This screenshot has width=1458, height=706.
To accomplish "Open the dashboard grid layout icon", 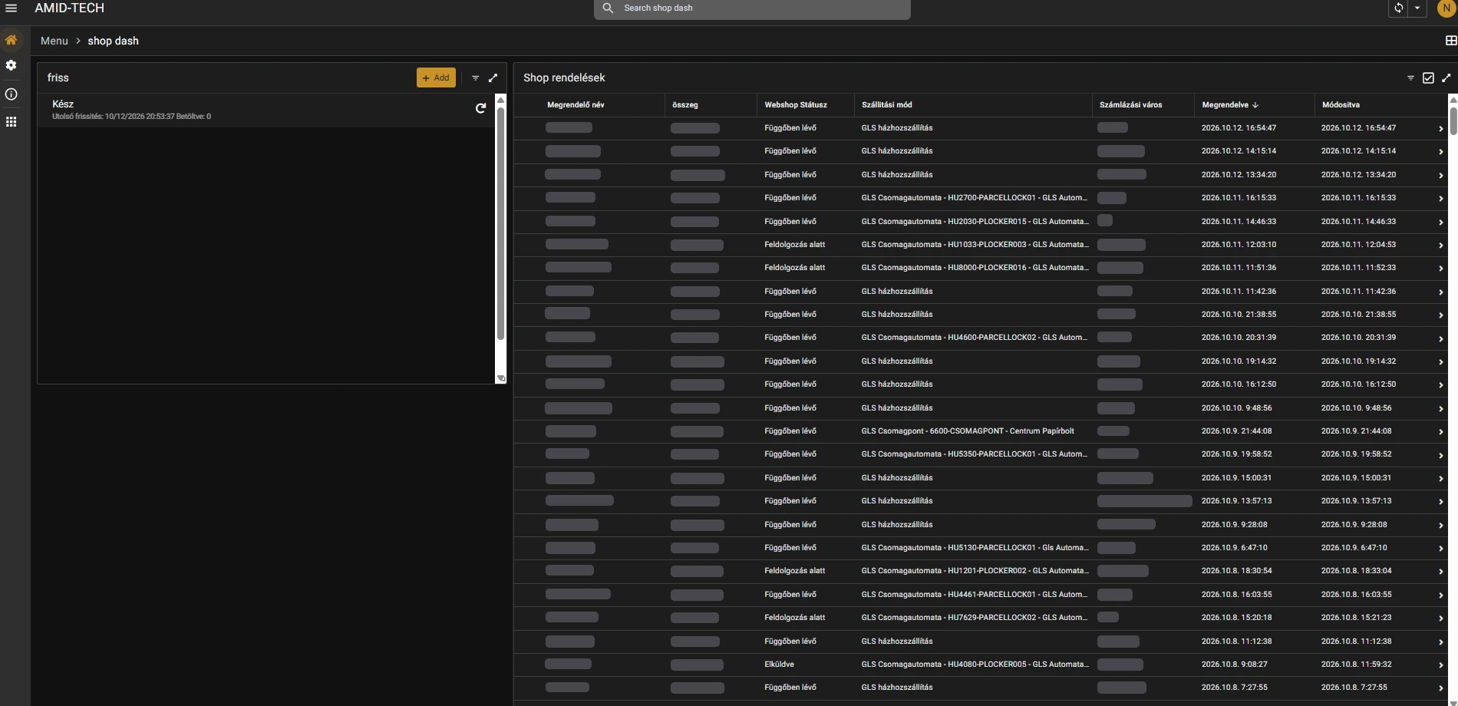I will 1450,41.
